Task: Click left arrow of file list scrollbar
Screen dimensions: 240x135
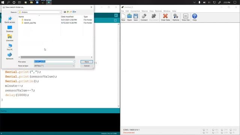Action: tap(19, 57)
